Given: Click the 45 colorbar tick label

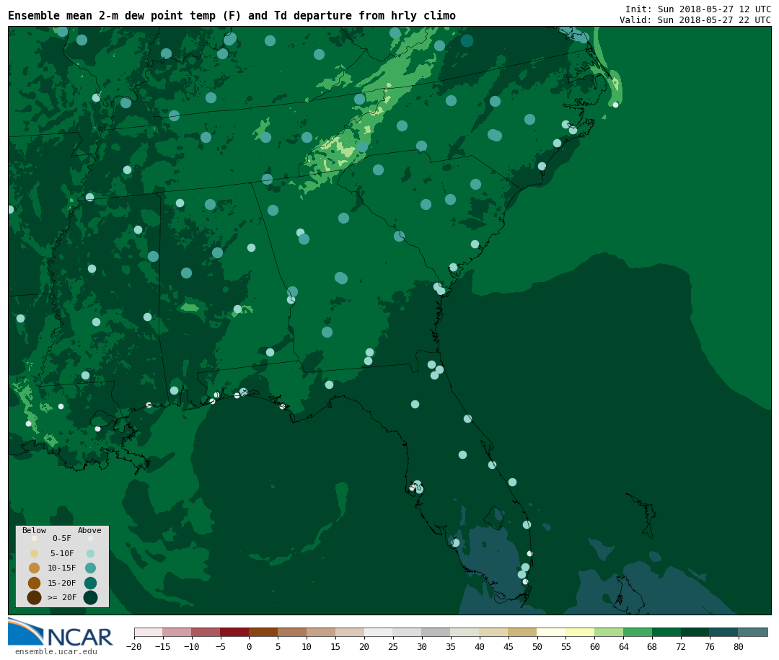Looking at the screenshot, I should pyautogui.click(x=509, y=646).
